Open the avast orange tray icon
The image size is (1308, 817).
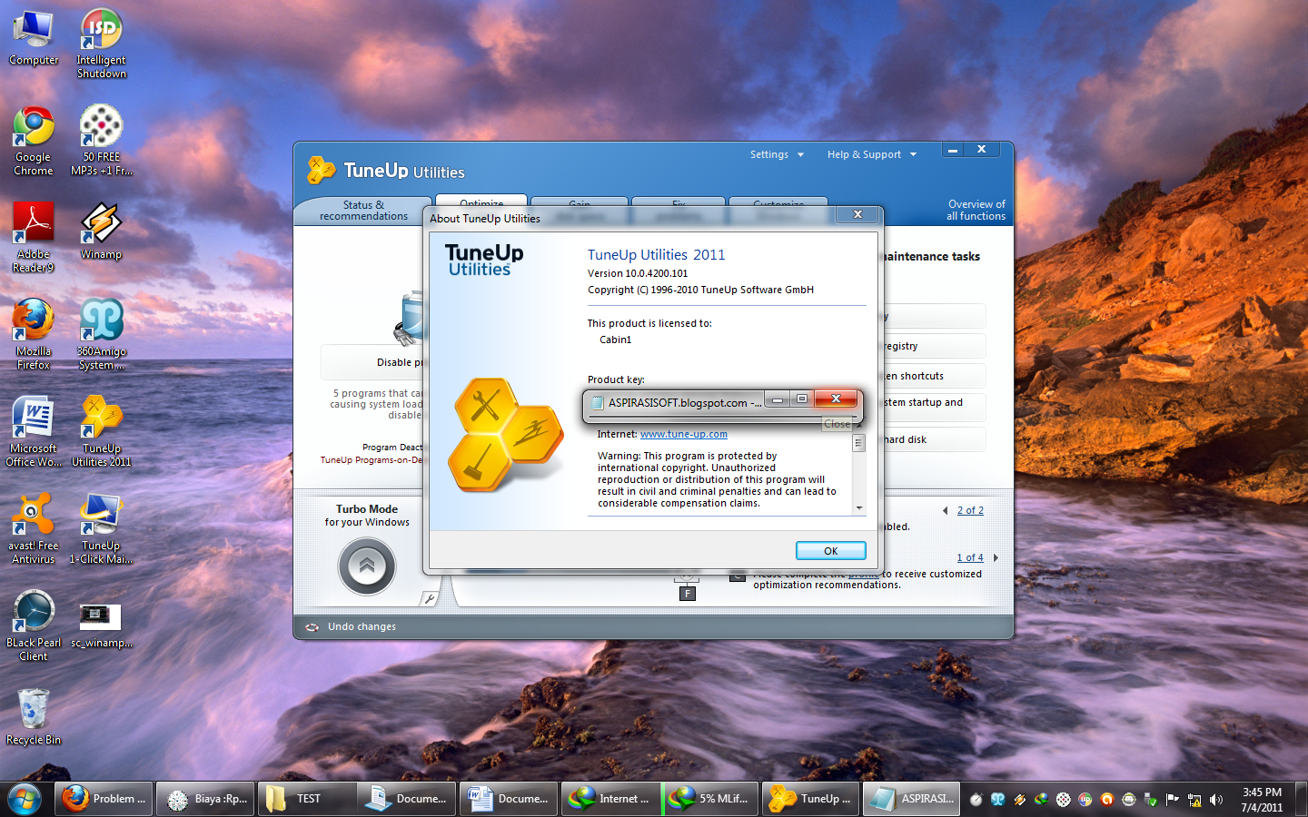pyautogui.click(x=1107, y=800)
